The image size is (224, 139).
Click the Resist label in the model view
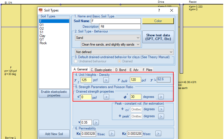coord(193,2)
